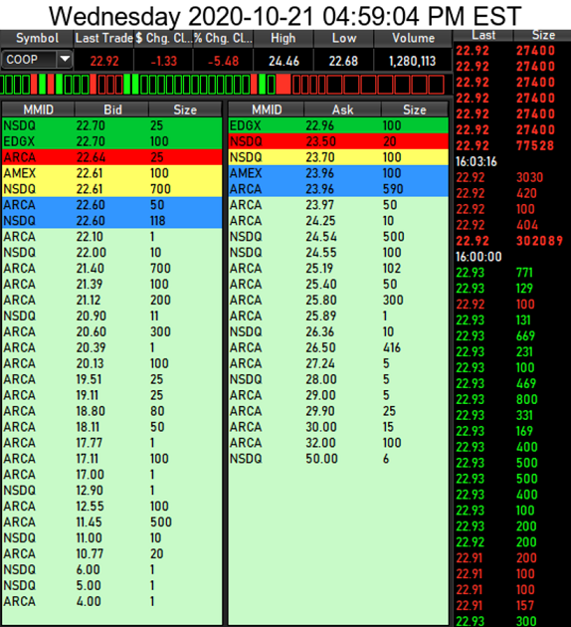
Task: Click the Last header in time and sales
Action: 483,35
